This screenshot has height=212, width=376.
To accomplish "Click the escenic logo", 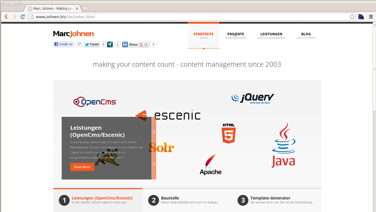I will pyautogui.click(x=168, y=115).
